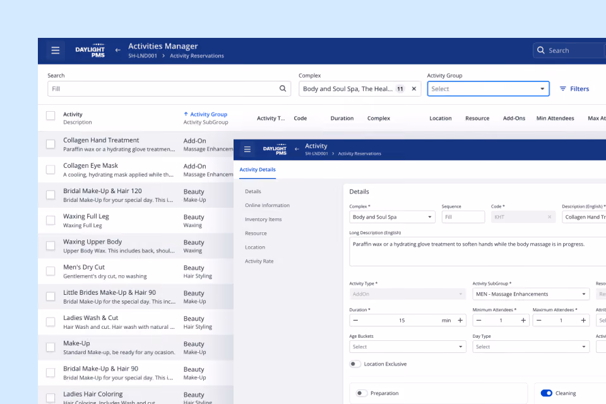The image size is (606, 404).
Task: Open Day Type Select dropdown
Action: click(531, 347)
